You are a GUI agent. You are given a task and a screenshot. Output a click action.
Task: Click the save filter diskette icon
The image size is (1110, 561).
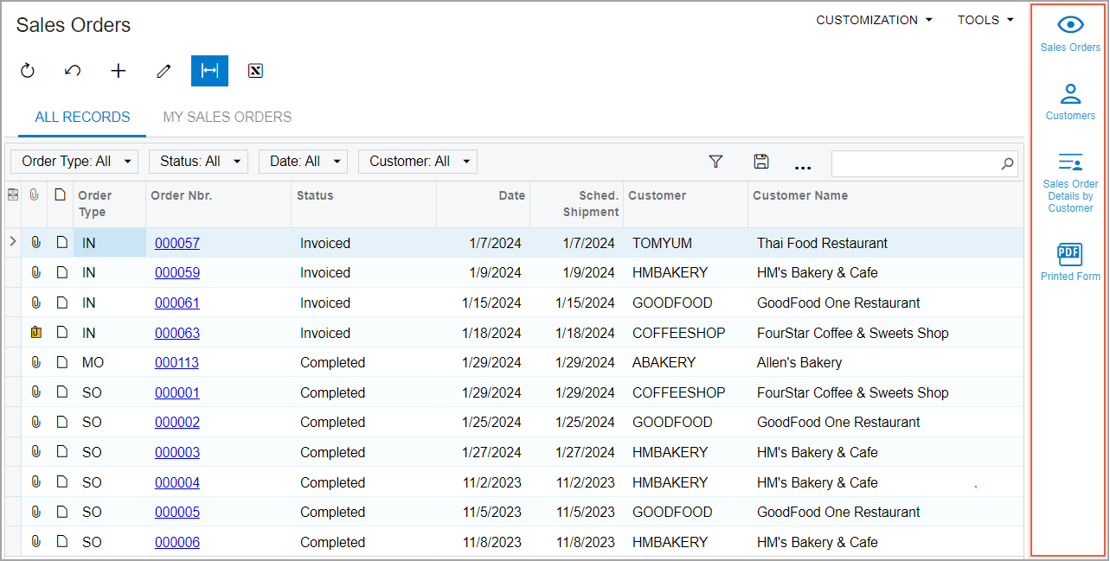click(761, 162)
